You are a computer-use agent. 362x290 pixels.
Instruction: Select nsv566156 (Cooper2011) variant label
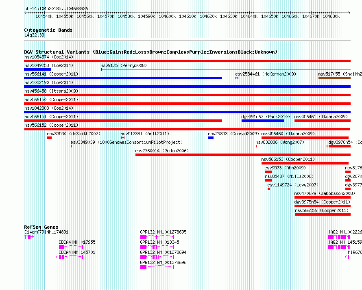pyautogui.click(x=322, y=210)
